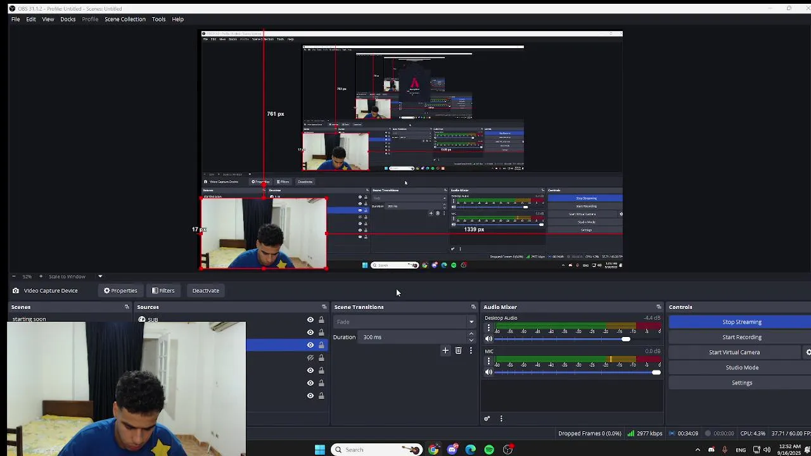Open Advanced Audio Properties gear icon
811x456 pixels.
pyautogui.click(x=487, y=419)
